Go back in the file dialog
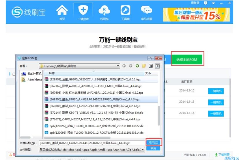This screenshot has height=160, width=239. [124, 66]
